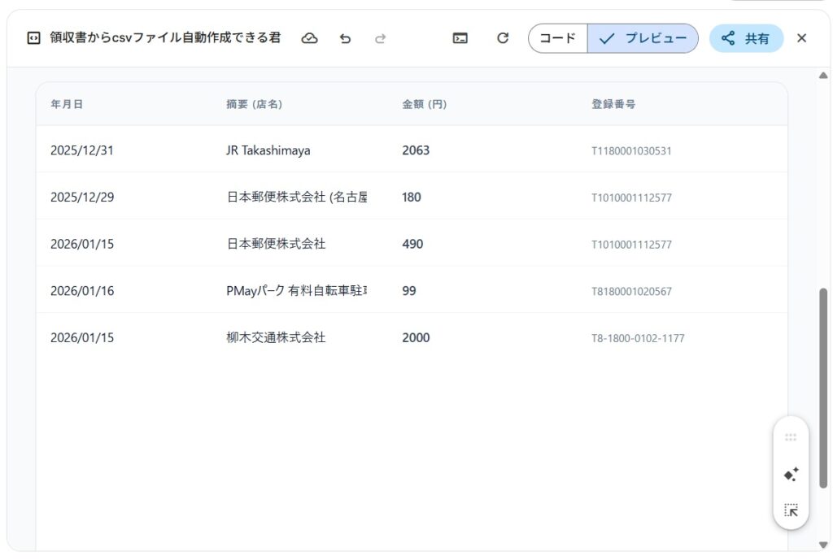Reload the preview with refresh icon
Image resolution: width=833 pixels, height=560 pixels.
tap(503, 38)
